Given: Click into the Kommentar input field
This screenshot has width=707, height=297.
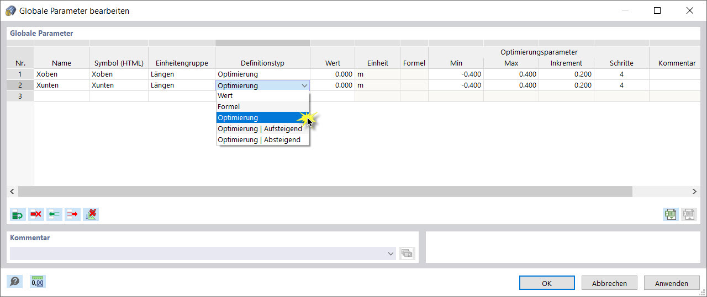Looking at the screenshot, I should coord(198,253).
